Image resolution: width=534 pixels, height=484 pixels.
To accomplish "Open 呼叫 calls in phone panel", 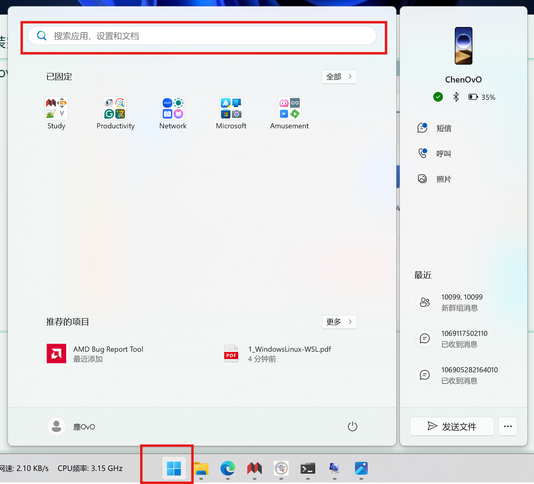I will 443,154.
